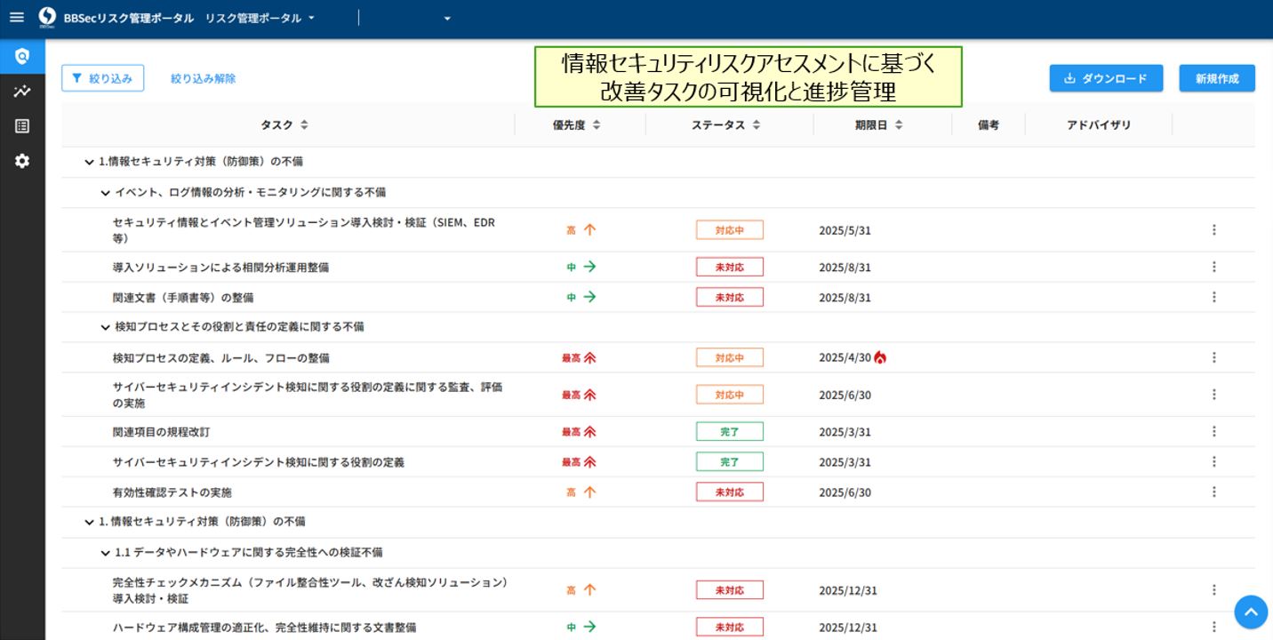Collapse 1.1 データやハードウェア section

click(106, 553)
